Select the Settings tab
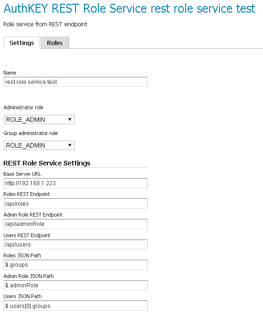This screenshot has height=315, width=263. [x=22, y=43]
